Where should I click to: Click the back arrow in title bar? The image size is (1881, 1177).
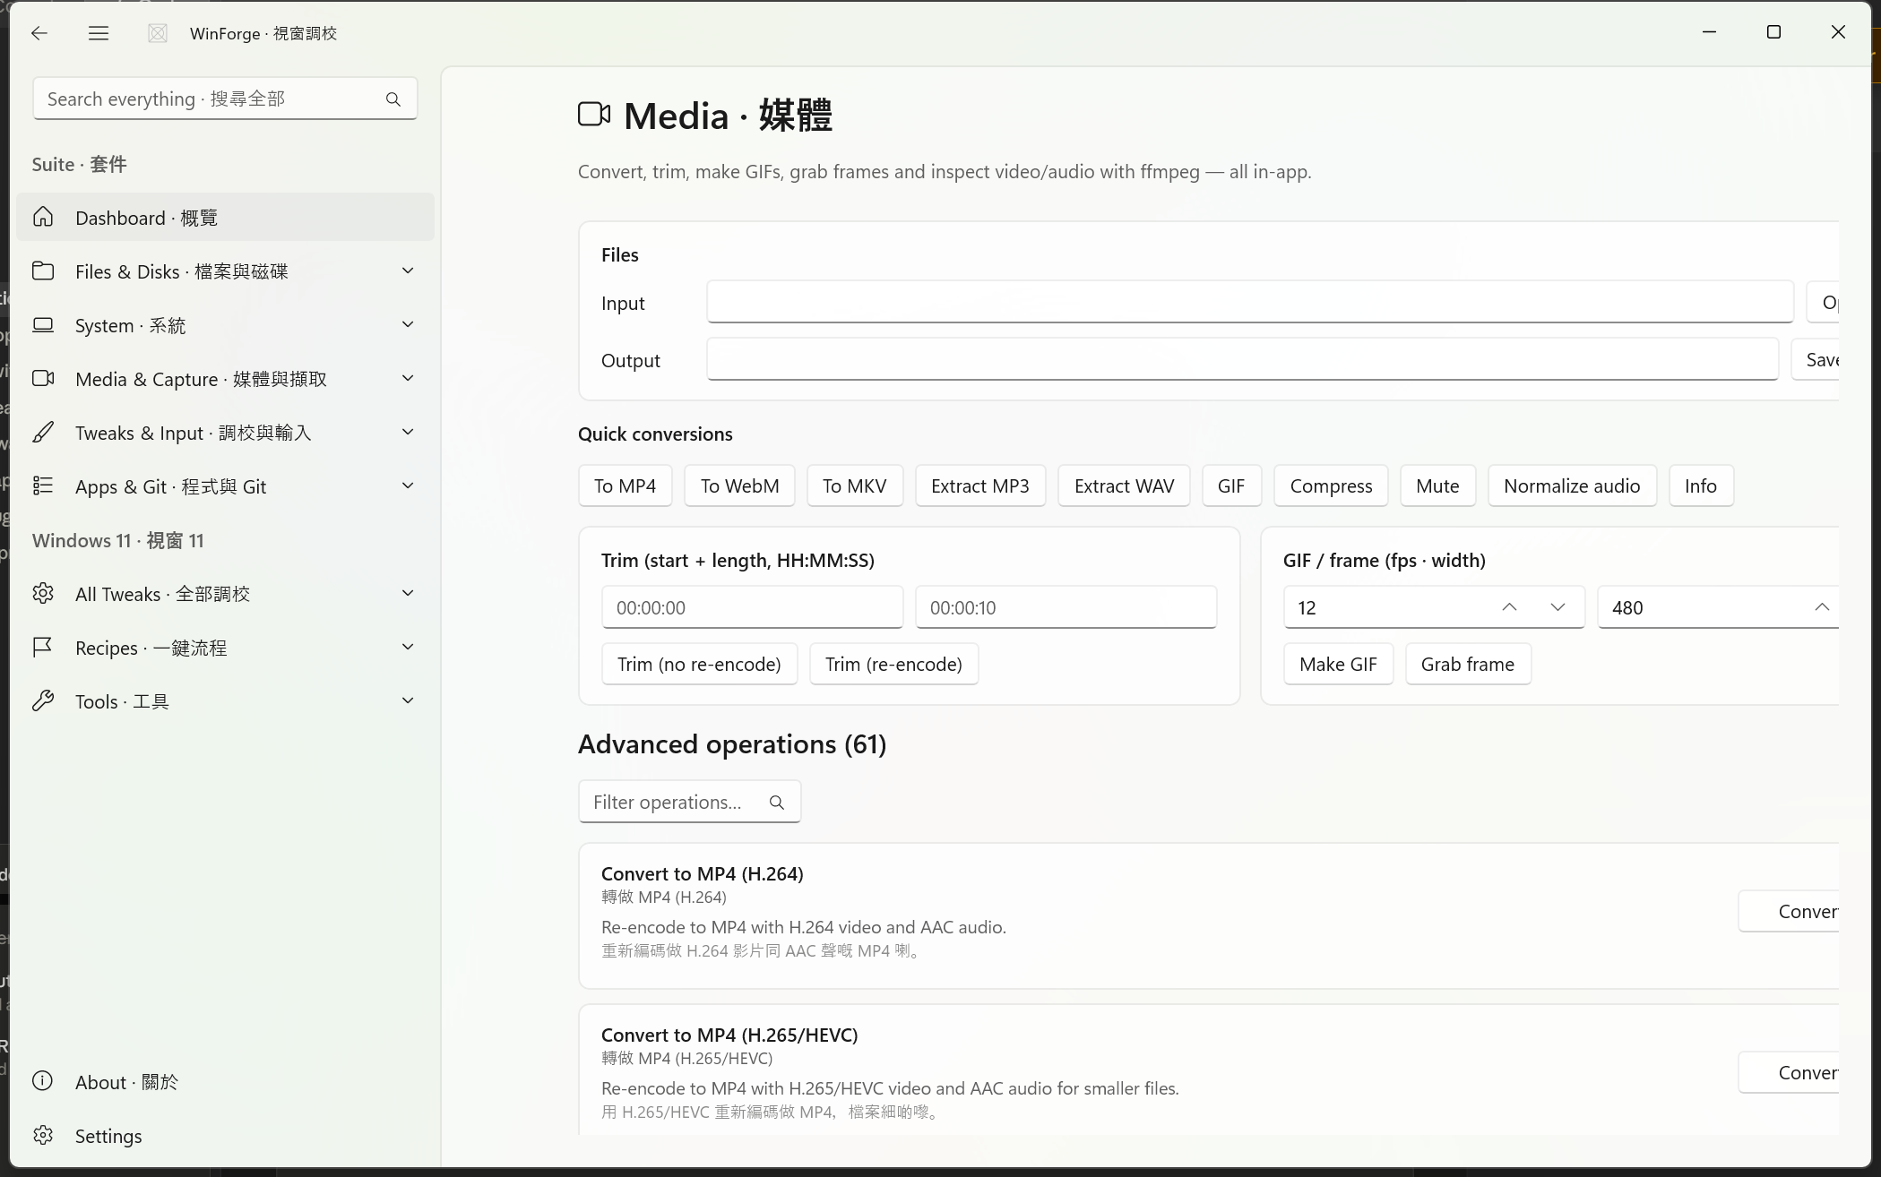(39, 33)
